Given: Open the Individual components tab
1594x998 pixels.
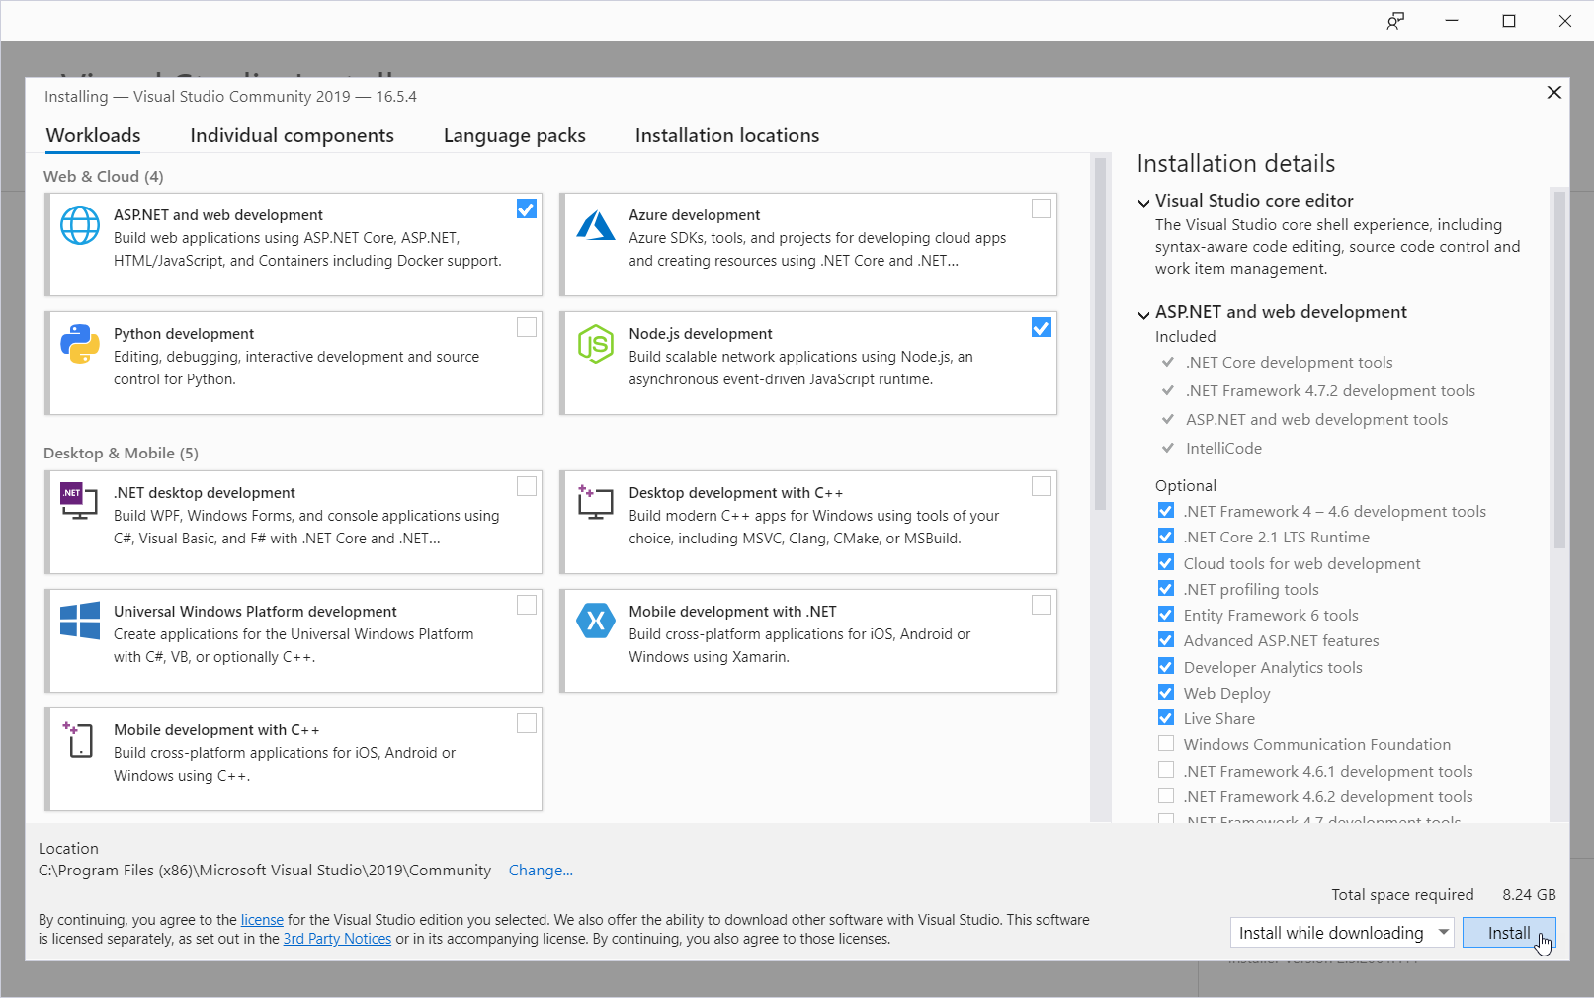Looking at the screenshot, I should coord(292,135).
